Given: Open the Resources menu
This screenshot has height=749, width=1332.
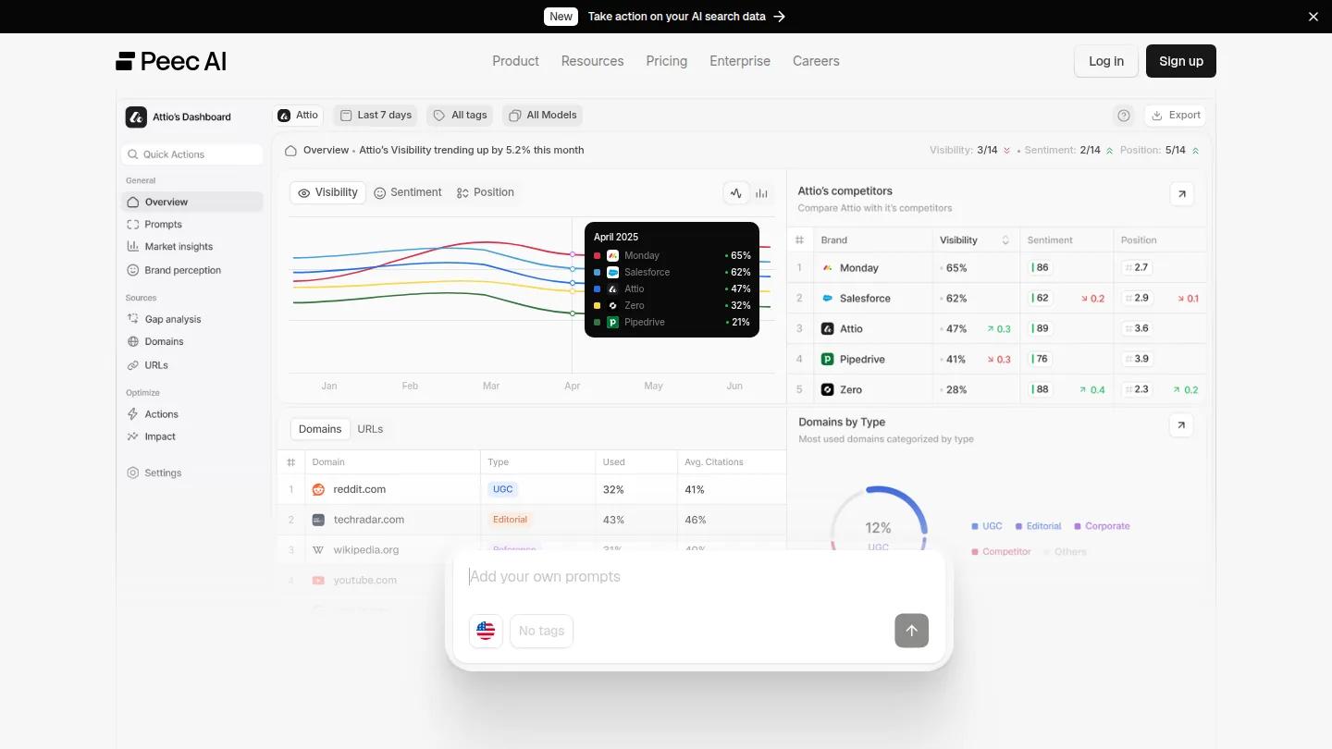Looking at the screenshot, I should pyautogui.click(x=592, y=61).
